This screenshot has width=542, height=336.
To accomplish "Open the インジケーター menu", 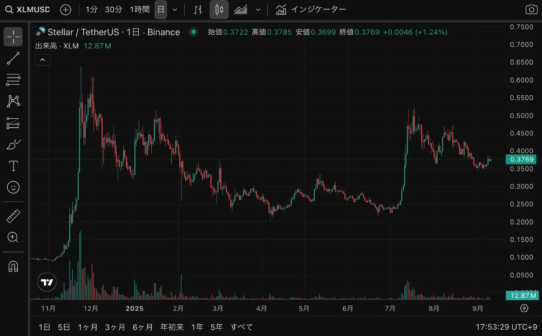I will click(x=312, y=9).
